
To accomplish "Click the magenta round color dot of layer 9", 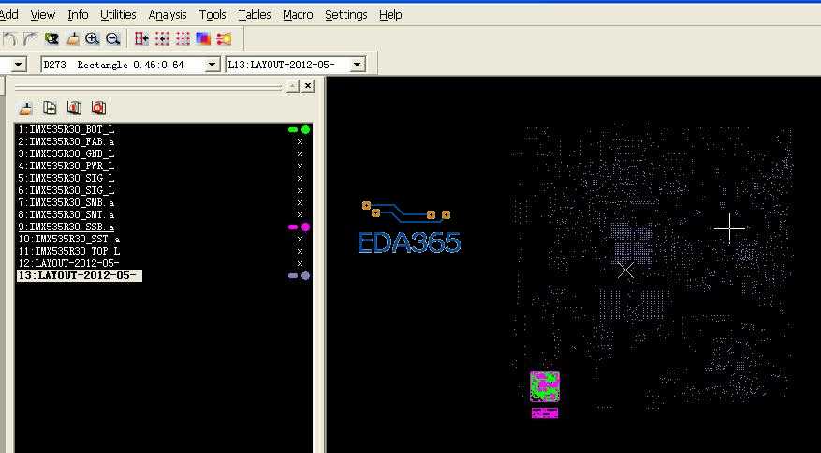I will 305,227.
